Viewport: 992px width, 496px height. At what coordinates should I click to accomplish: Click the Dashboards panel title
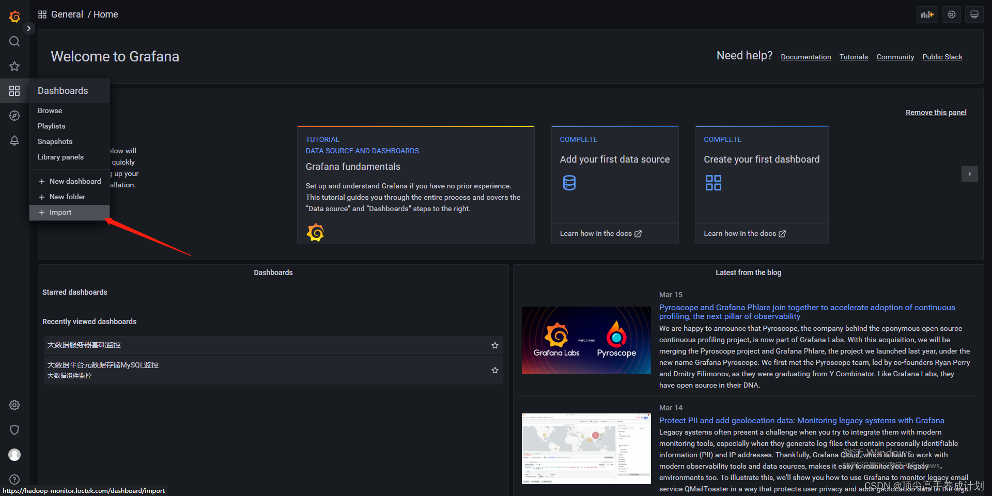273,273
